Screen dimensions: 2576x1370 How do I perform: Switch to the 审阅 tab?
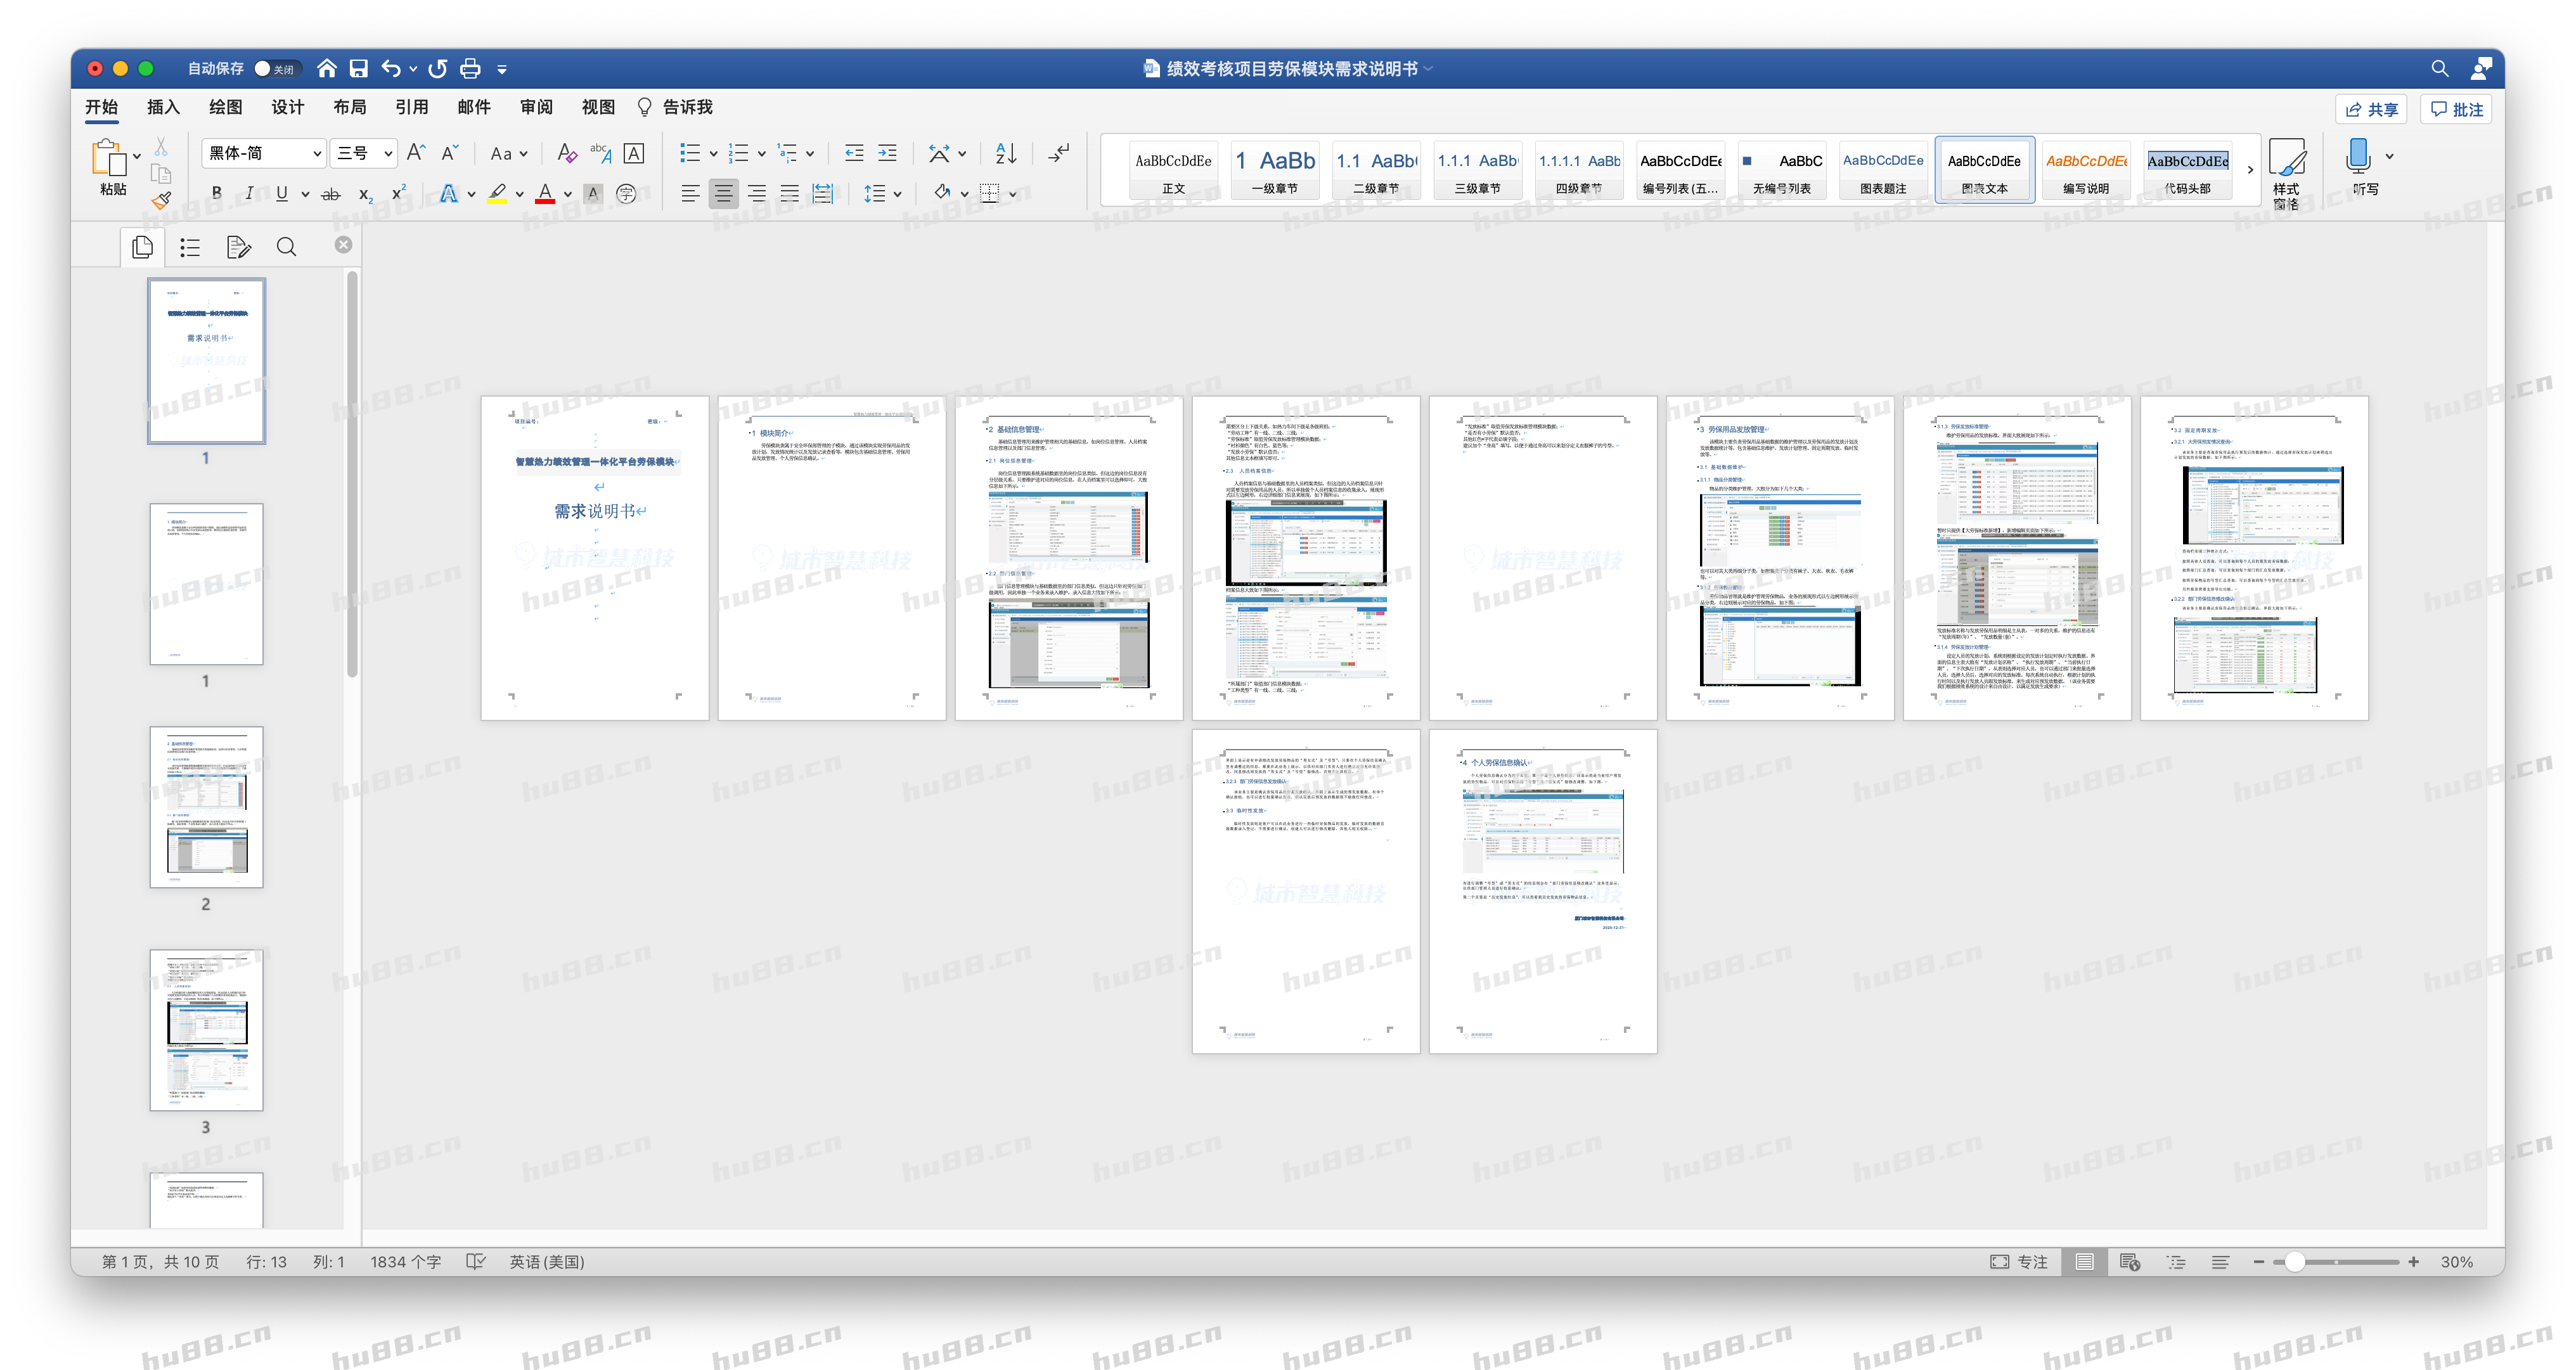coord(536,107)
